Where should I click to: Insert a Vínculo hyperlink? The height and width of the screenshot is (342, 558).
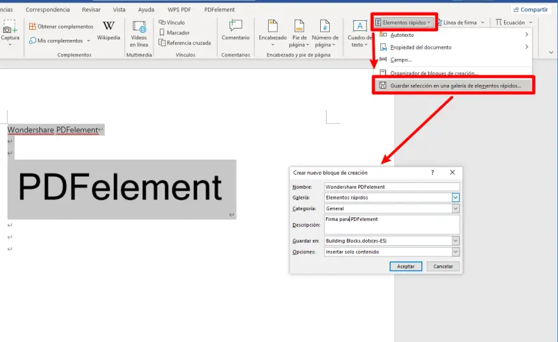(x=172, y=22)
